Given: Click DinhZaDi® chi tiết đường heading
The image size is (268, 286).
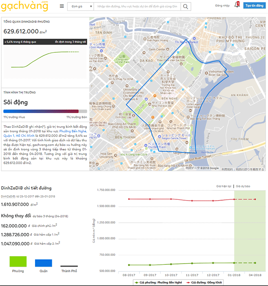Looking at the screenshot, I should (x=26, y=188).
